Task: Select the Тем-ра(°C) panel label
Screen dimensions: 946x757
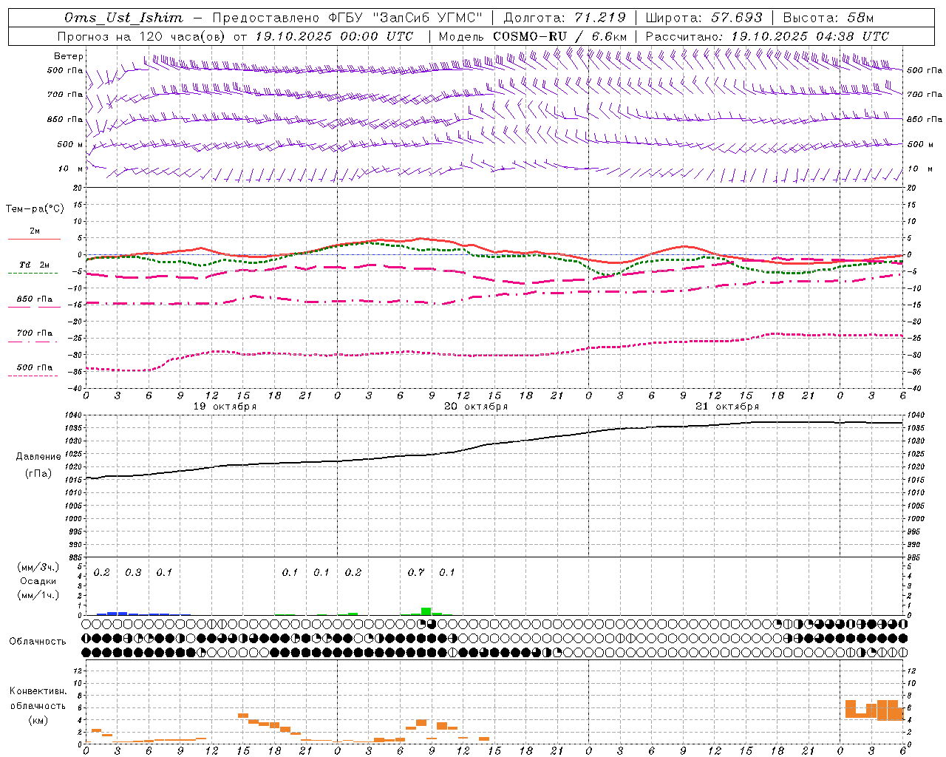Action: point(35,208)
